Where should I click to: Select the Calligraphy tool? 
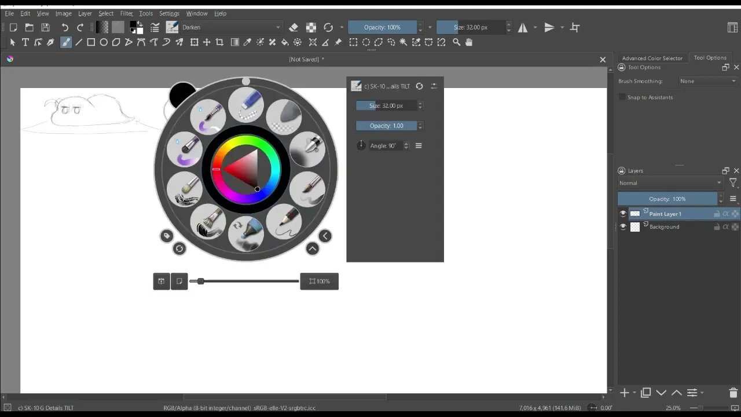click(50, 42)
